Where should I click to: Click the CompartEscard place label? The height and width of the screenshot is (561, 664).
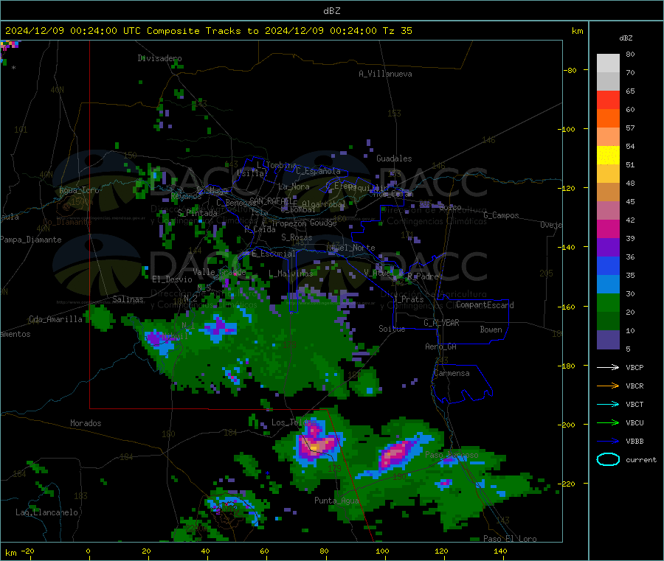pos(485,305)
